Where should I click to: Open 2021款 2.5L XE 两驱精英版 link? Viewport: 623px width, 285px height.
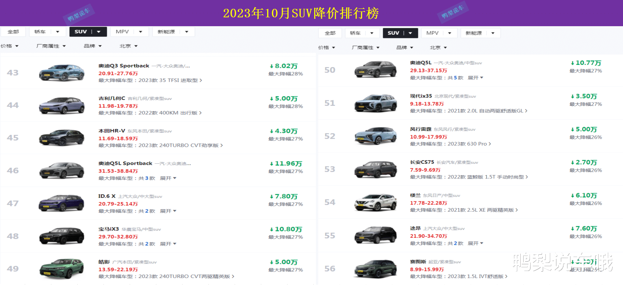click(483, 210)
